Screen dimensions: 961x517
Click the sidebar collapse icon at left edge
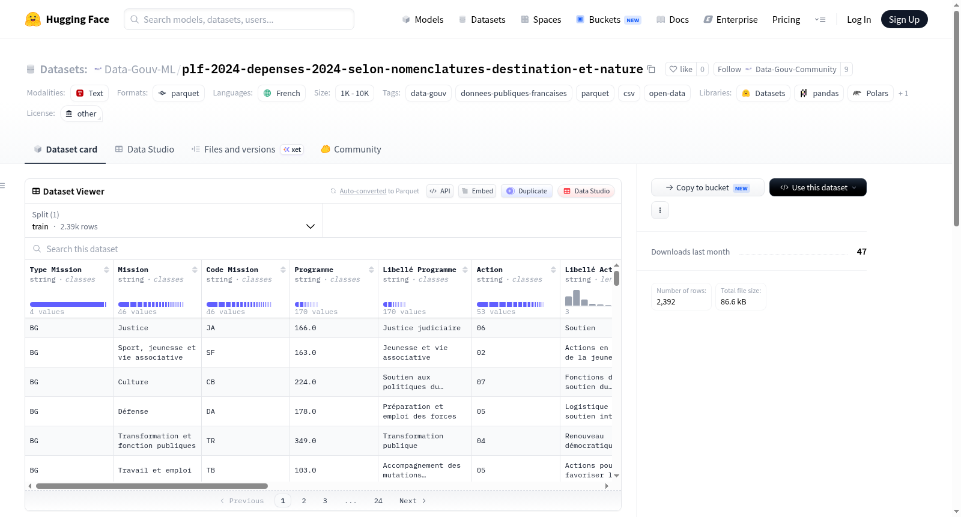tap(3, 186)
